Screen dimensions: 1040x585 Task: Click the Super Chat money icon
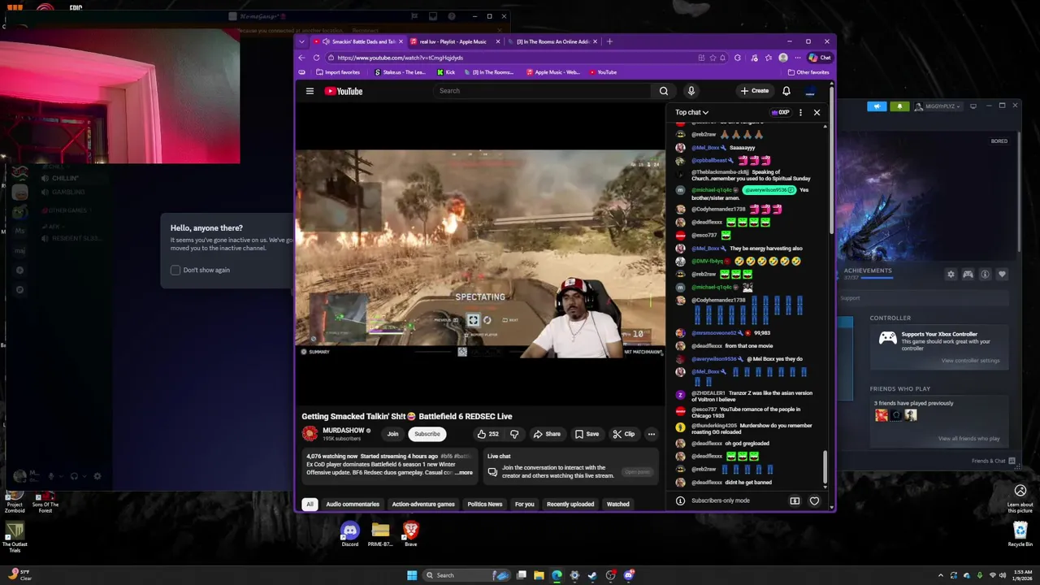click(x=795, y=500)
